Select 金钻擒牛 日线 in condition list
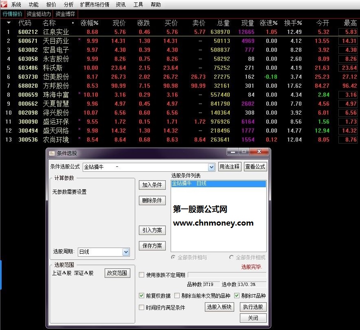Image resolution: width=360 pixels, height=330 pixels. coord(219,184)
